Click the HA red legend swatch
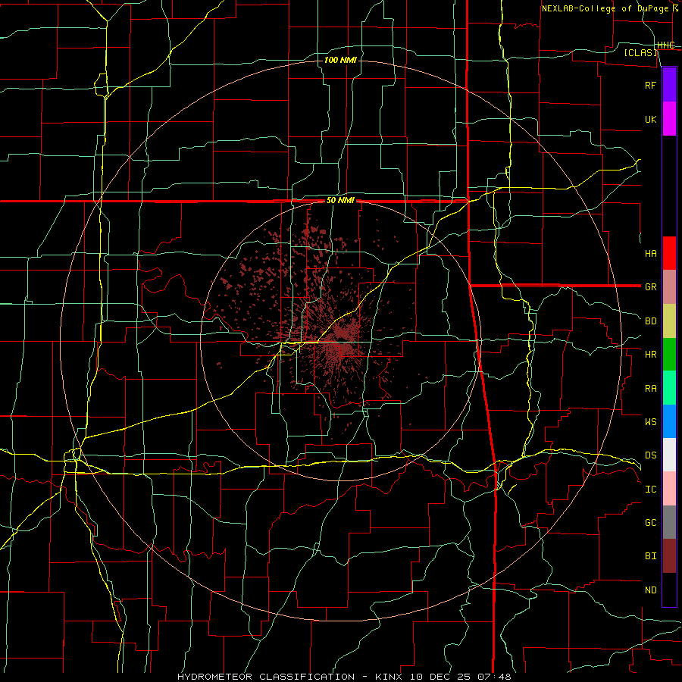Image resolution: width=682 pixels, height=682 pixels. point(669,253)
